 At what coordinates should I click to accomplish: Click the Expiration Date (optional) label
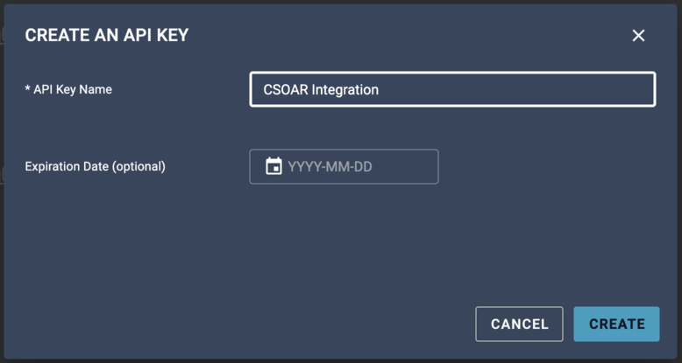click(95, 166)
